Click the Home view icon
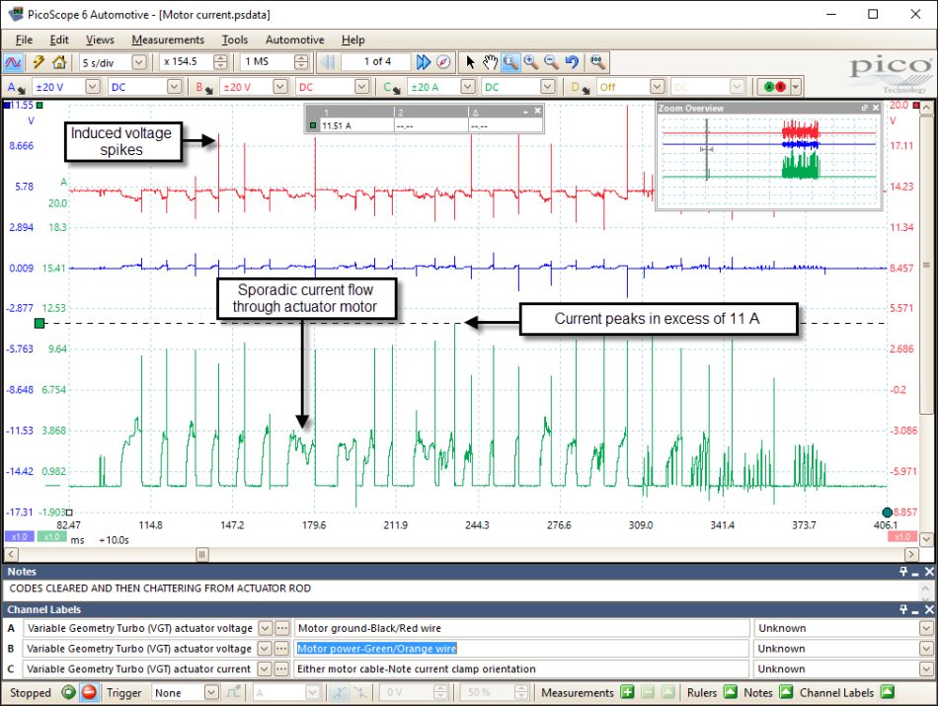Screen dimensions: 938x706 point(59,61)
